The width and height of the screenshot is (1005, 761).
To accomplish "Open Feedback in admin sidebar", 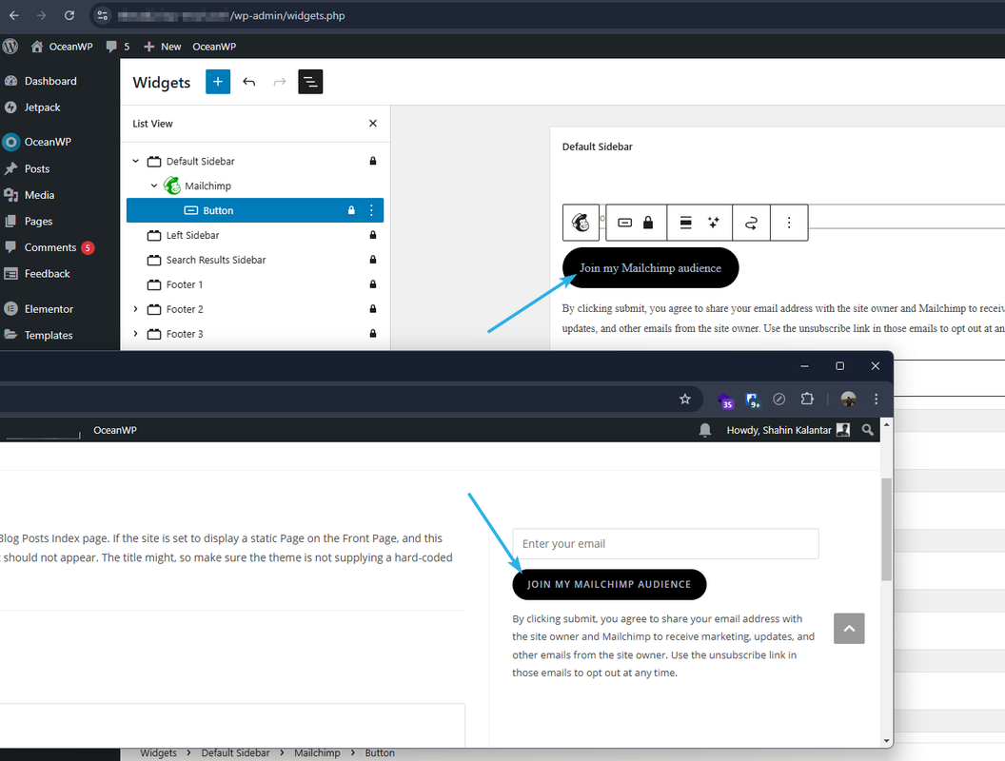I will click(x=47, y=274).
